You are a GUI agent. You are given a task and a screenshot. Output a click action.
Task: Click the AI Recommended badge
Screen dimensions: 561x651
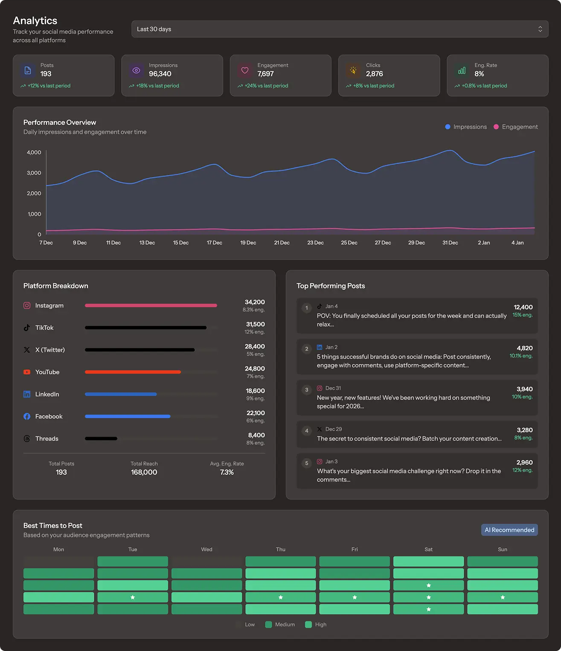pyautogui.click(x=509, y=530)
